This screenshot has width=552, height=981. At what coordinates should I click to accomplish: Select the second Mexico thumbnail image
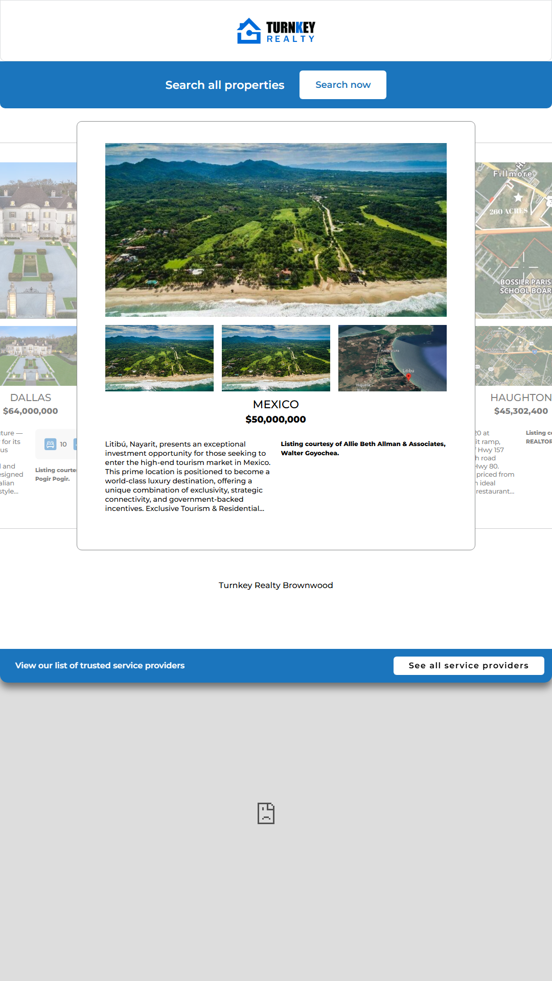(276, 358)
